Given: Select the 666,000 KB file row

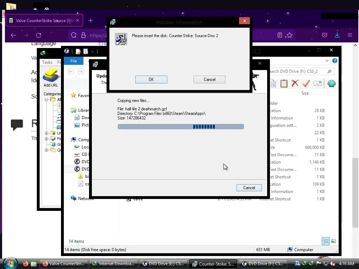Looking at the screenshot, I should 298,147.
